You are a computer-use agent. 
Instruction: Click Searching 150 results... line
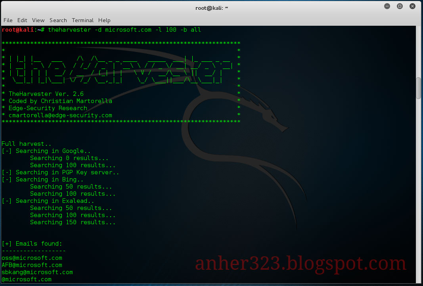pos(73,222)
